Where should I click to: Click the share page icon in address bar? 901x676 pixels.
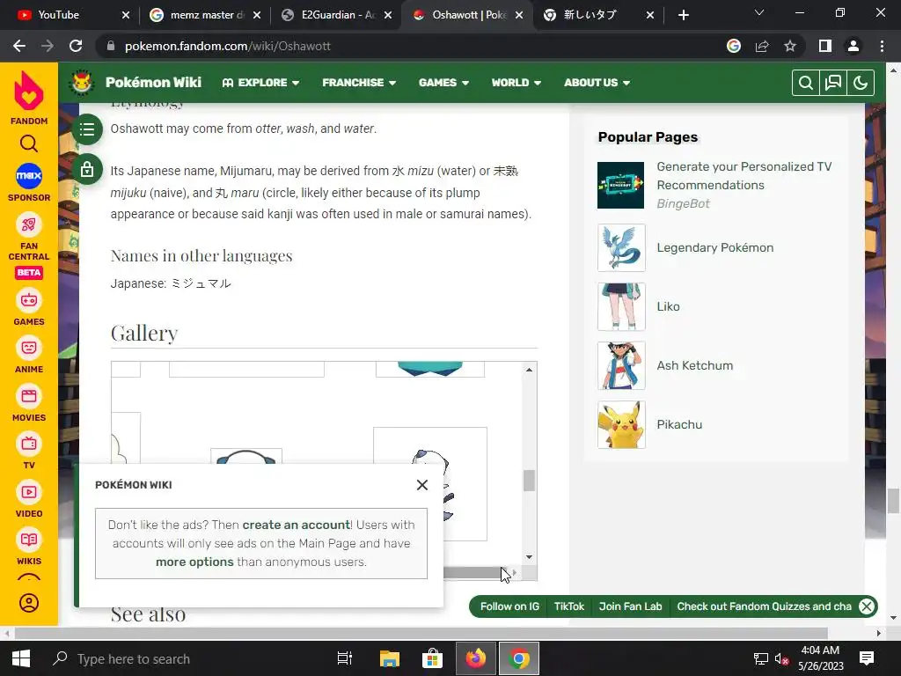[762, 46]
